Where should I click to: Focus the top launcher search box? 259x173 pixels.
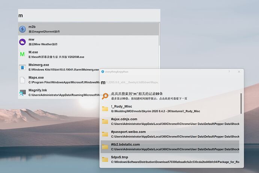(x=89, y=16)
